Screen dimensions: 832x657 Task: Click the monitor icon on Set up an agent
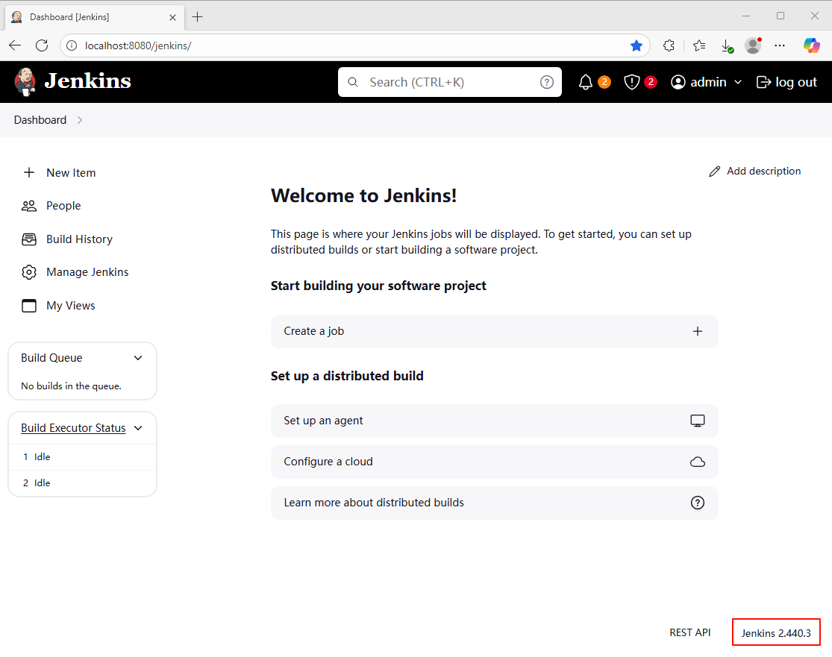pyautogui.click(x=698, y=421)
